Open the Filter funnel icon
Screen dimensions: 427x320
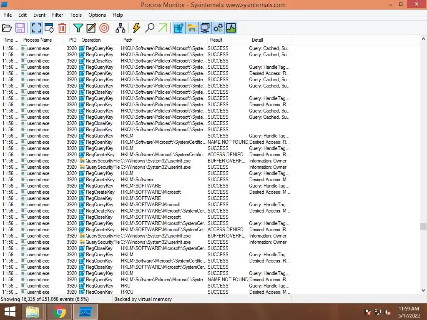point(78,28)
